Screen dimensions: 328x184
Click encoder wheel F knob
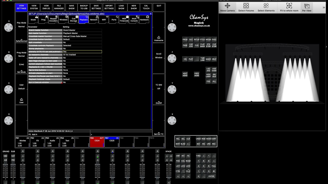[x=172, y=58]
